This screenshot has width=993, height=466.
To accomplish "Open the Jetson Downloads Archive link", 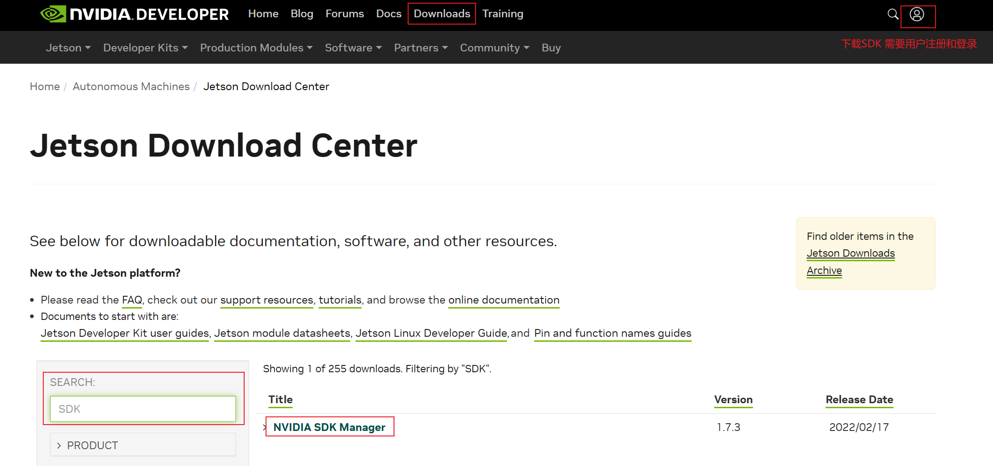I will point(850,262).
